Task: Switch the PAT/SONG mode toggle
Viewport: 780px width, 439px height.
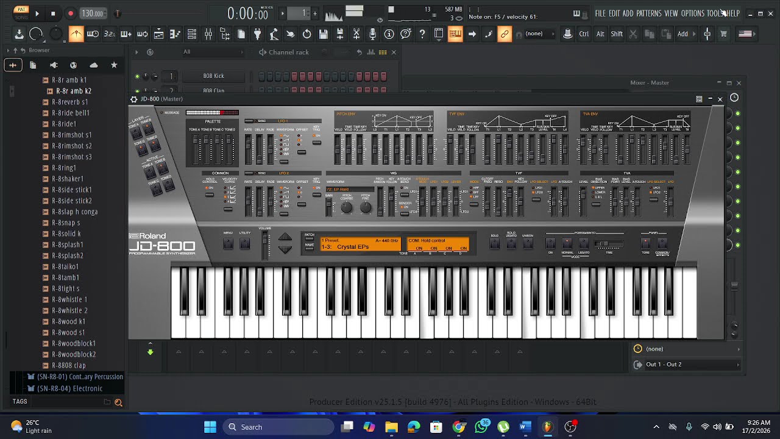Action: pyautogui.click(x=21, y=13)
